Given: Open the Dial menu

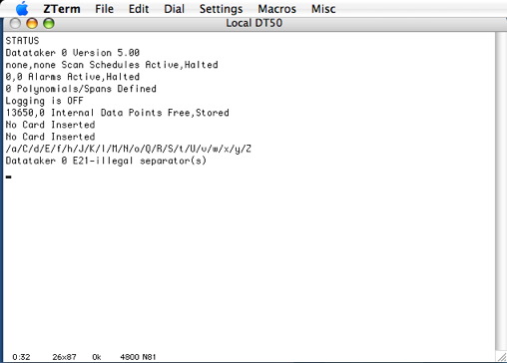Looking at the screenshot, I should coord(174,9).
